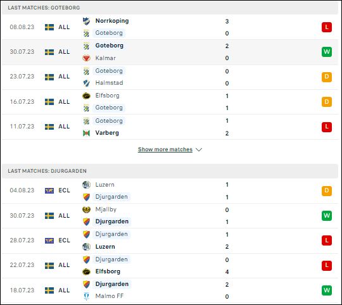The image size is (342, 305).
Task: Click the Kalmar club crest icon
Action: 86,58
